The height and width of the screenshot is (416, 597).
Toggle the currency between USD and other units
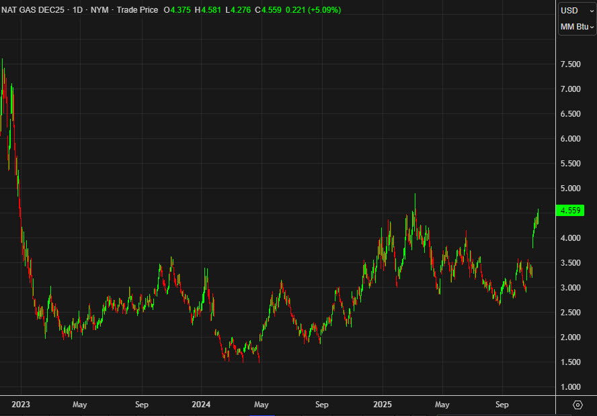point(568,11)
